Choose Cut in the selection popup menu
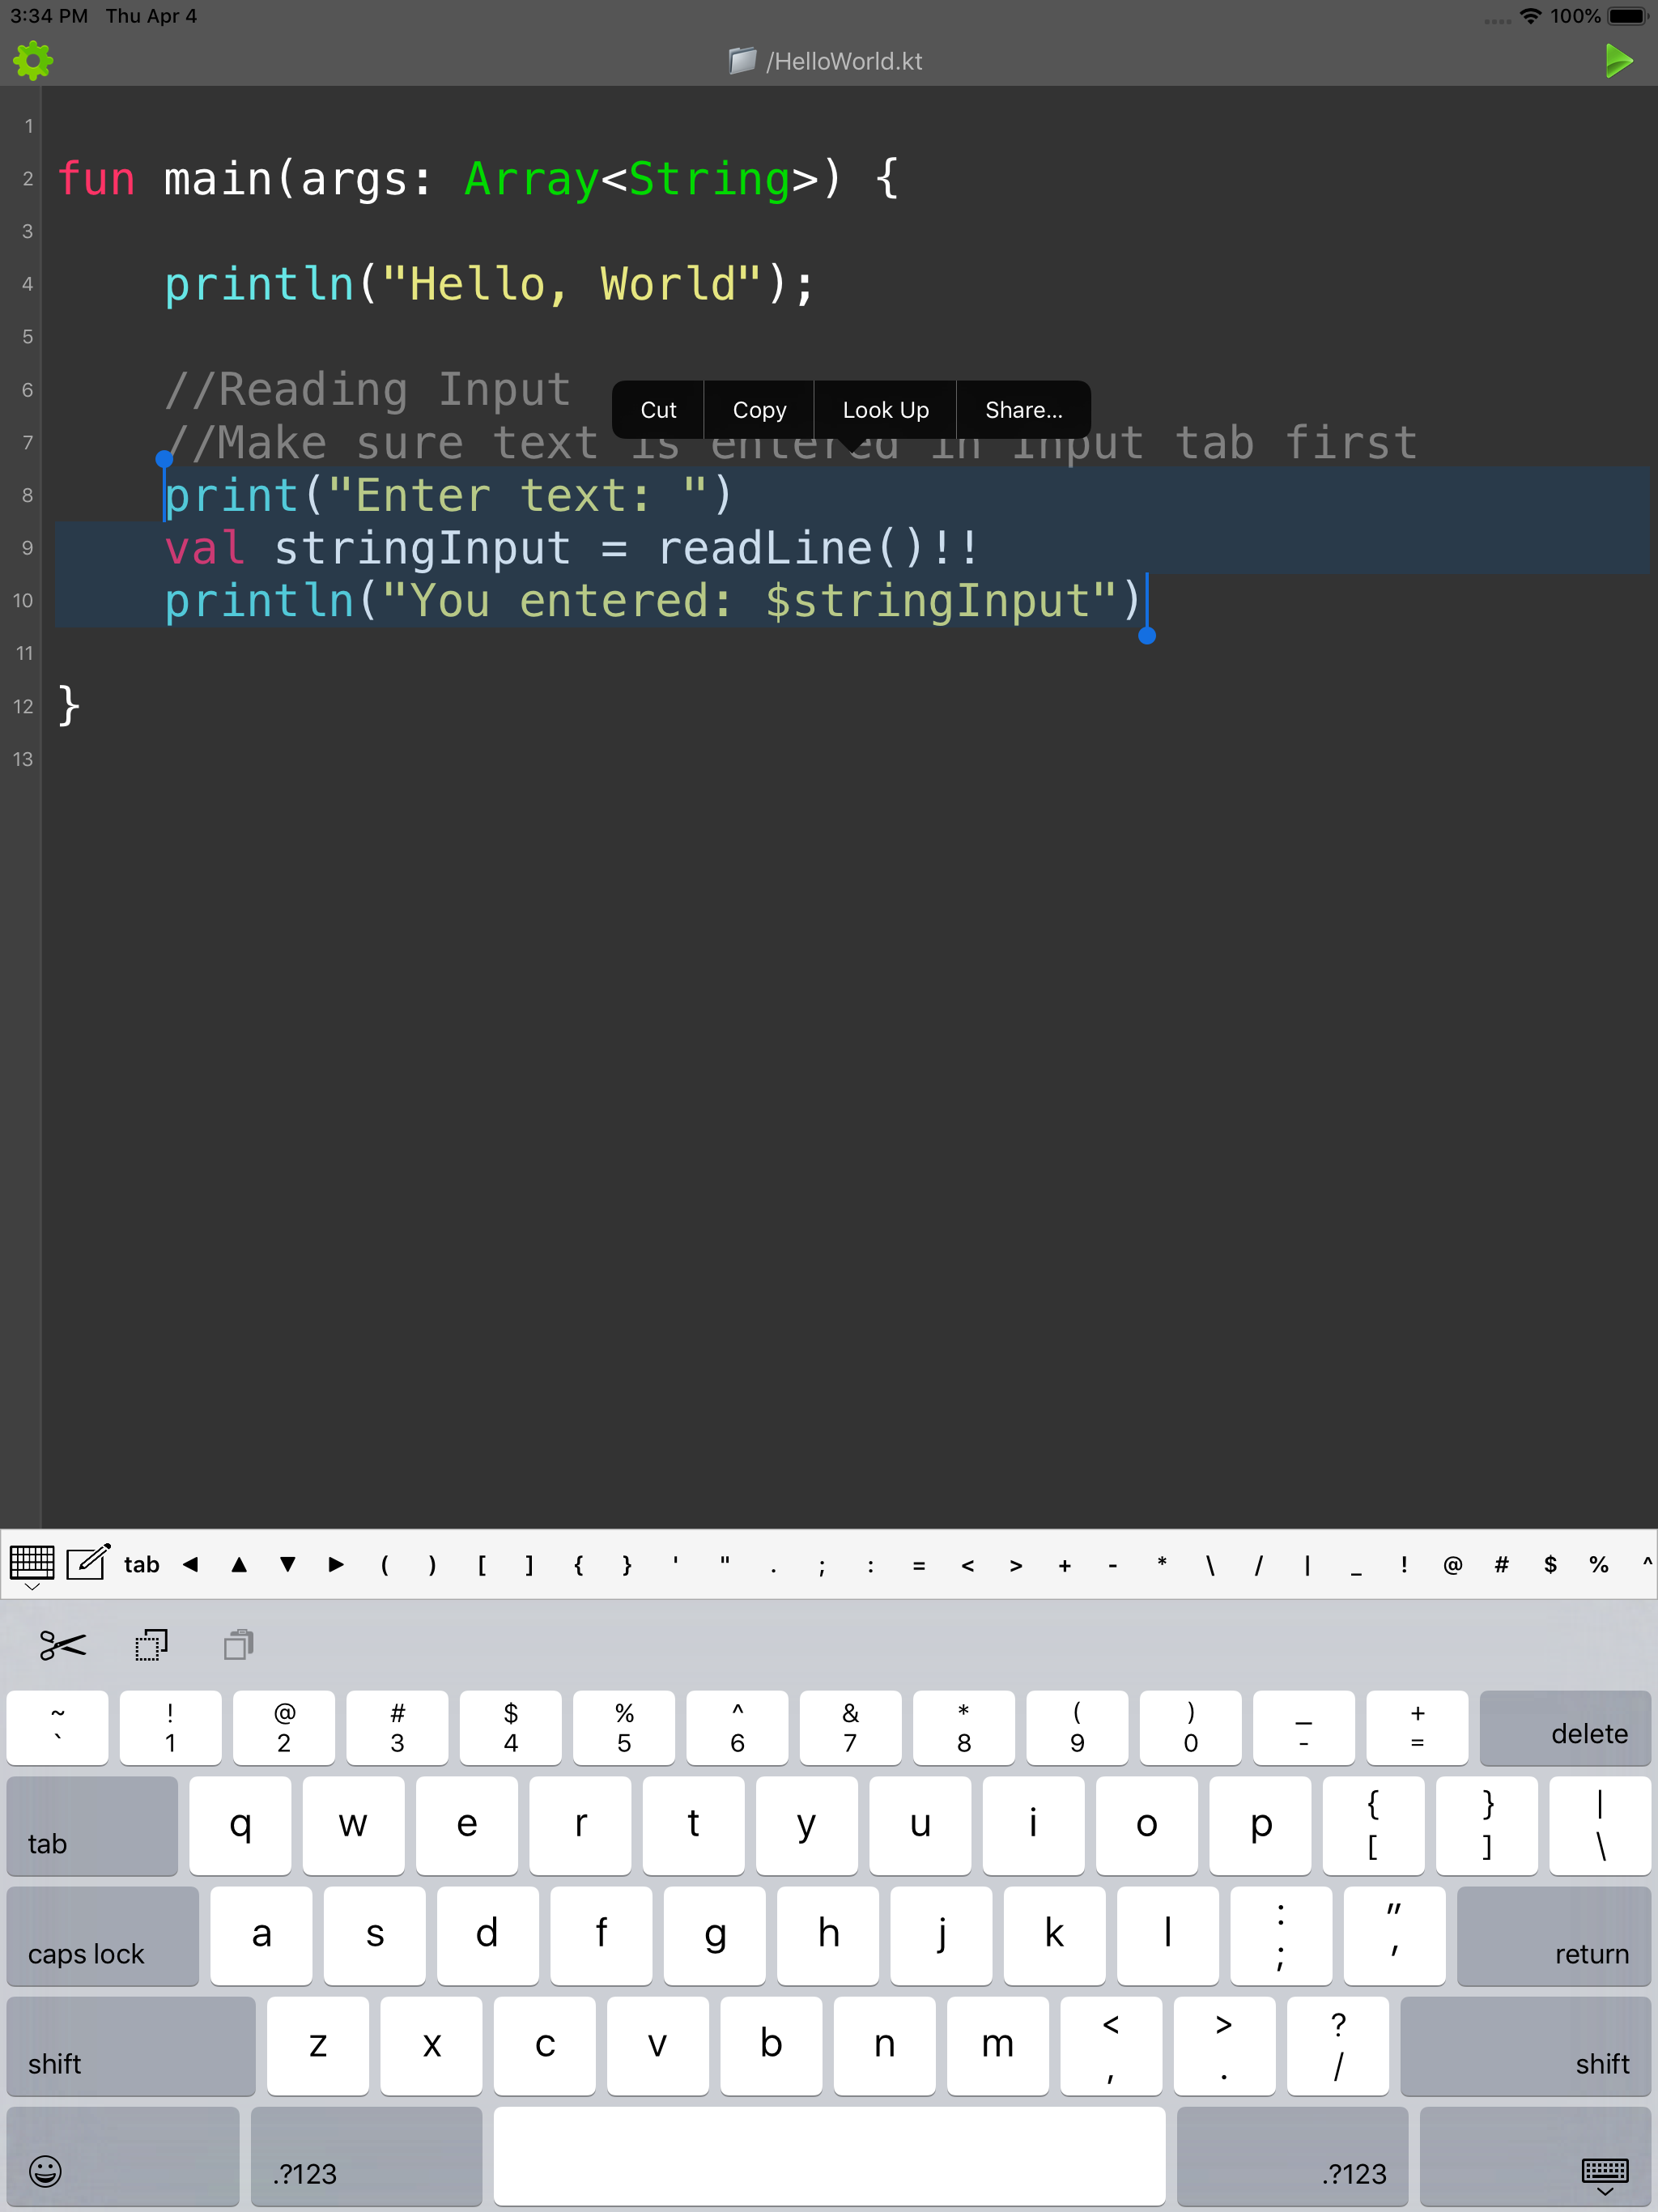The width and height of the screenshot is (1658, 2212). click(658, 410)
